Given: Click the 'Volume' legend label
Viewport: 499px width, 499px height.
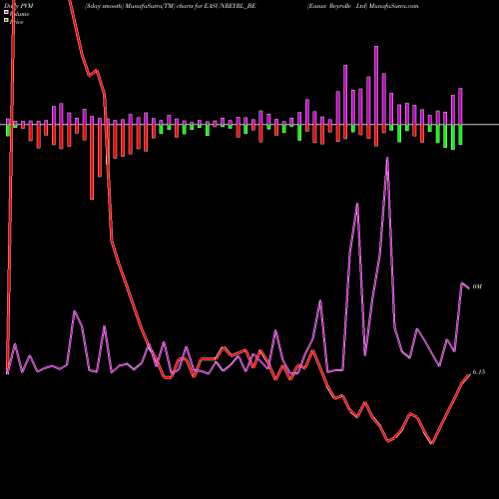Looking at the screenshot, I should (19, 14).
